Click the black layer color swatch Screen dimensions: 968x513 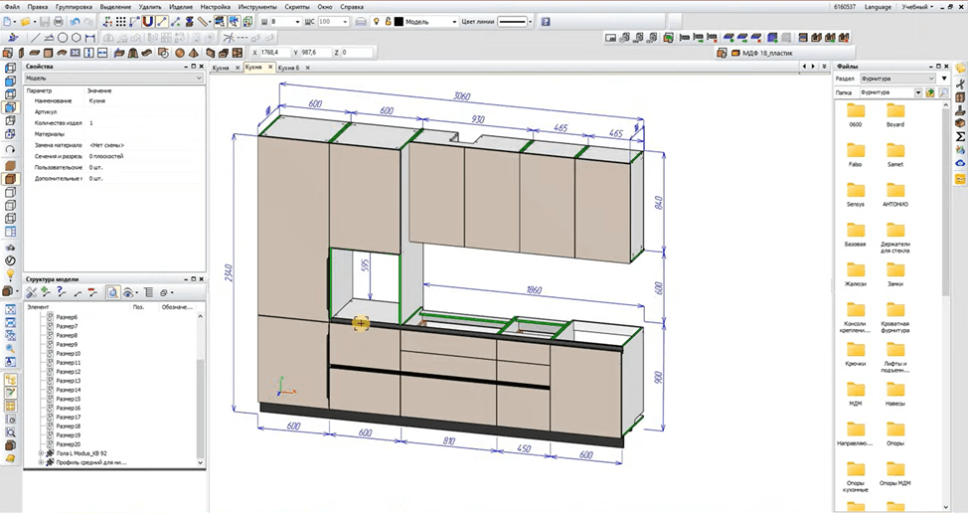399,22
